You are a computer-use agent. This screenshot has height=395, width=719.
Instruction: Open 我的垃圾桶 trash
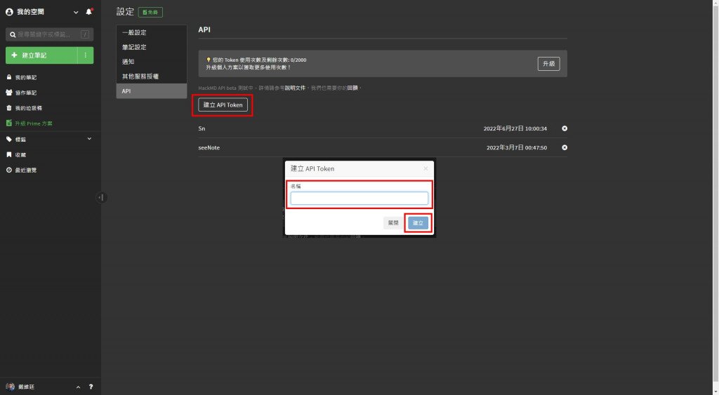[x=28, y=108]
